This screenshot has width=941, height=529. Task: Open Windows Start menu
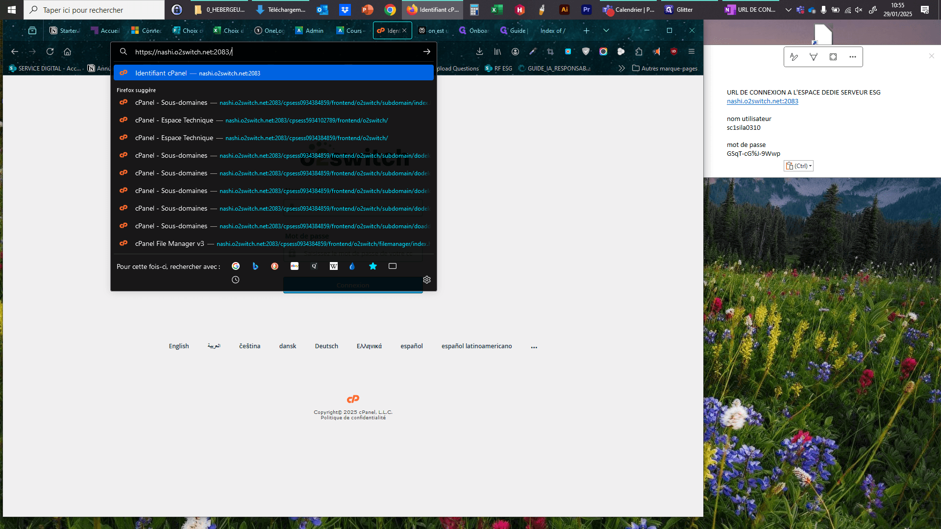(x=12, y=10)
